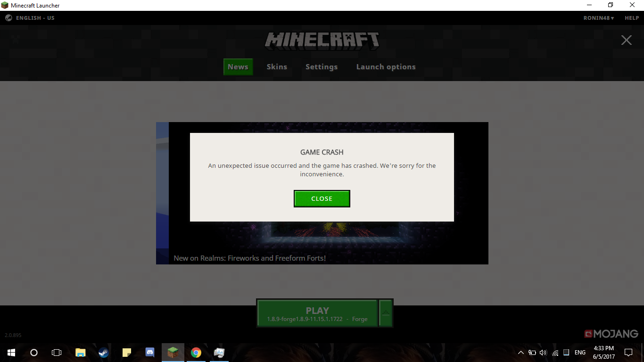Dismiss the crash dialog with CLOSE
The height and width of the screenshot is (362, 644).
point(322,198)
